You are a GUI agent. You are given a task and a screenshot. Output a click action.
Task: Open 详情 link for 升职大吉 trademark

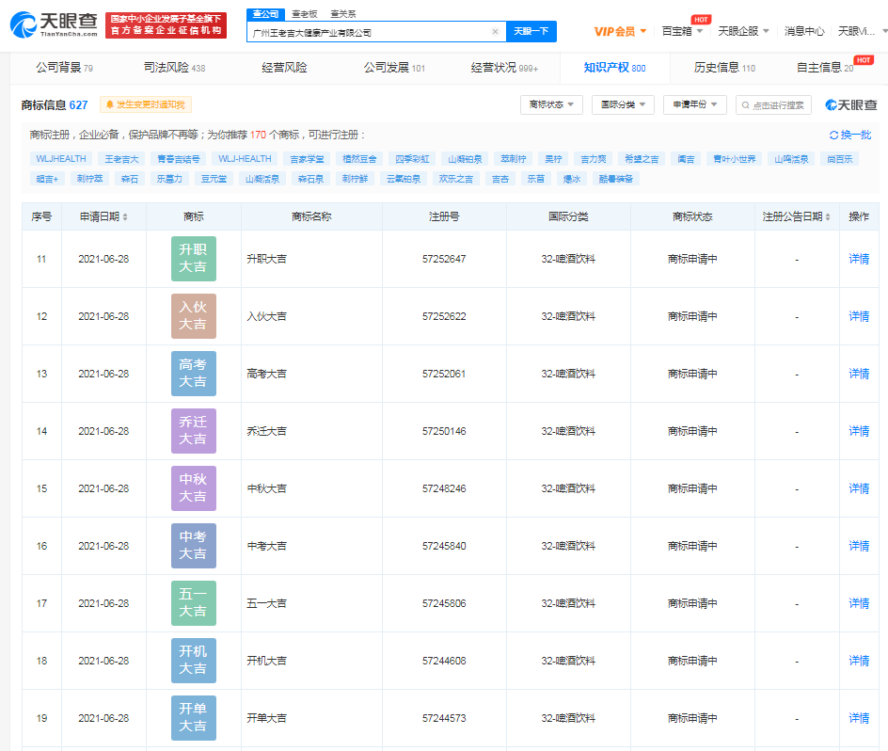pyautogui.click(x=858, y=259)
